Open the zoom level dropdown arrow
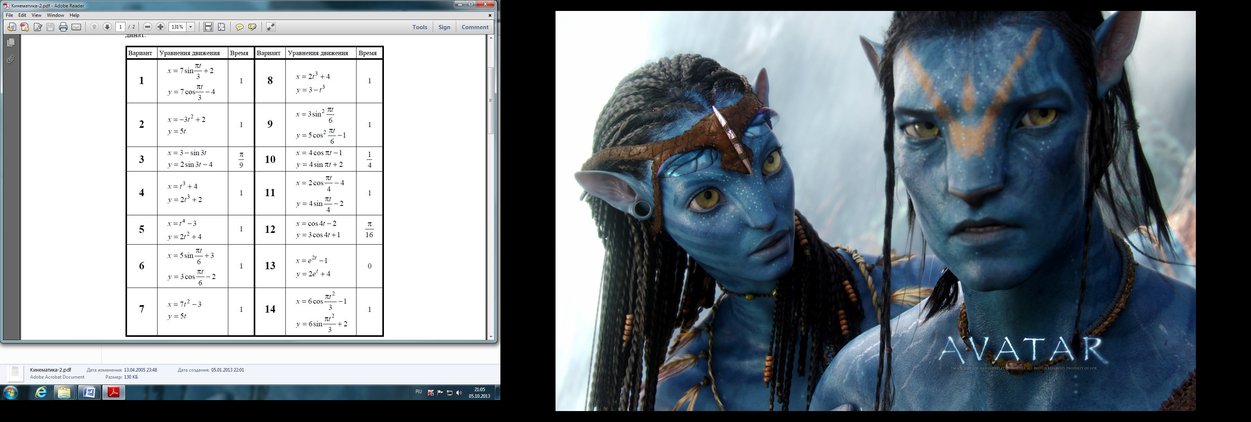The height and width of the screenshot is (422, 1251). [x=191, y=27]
